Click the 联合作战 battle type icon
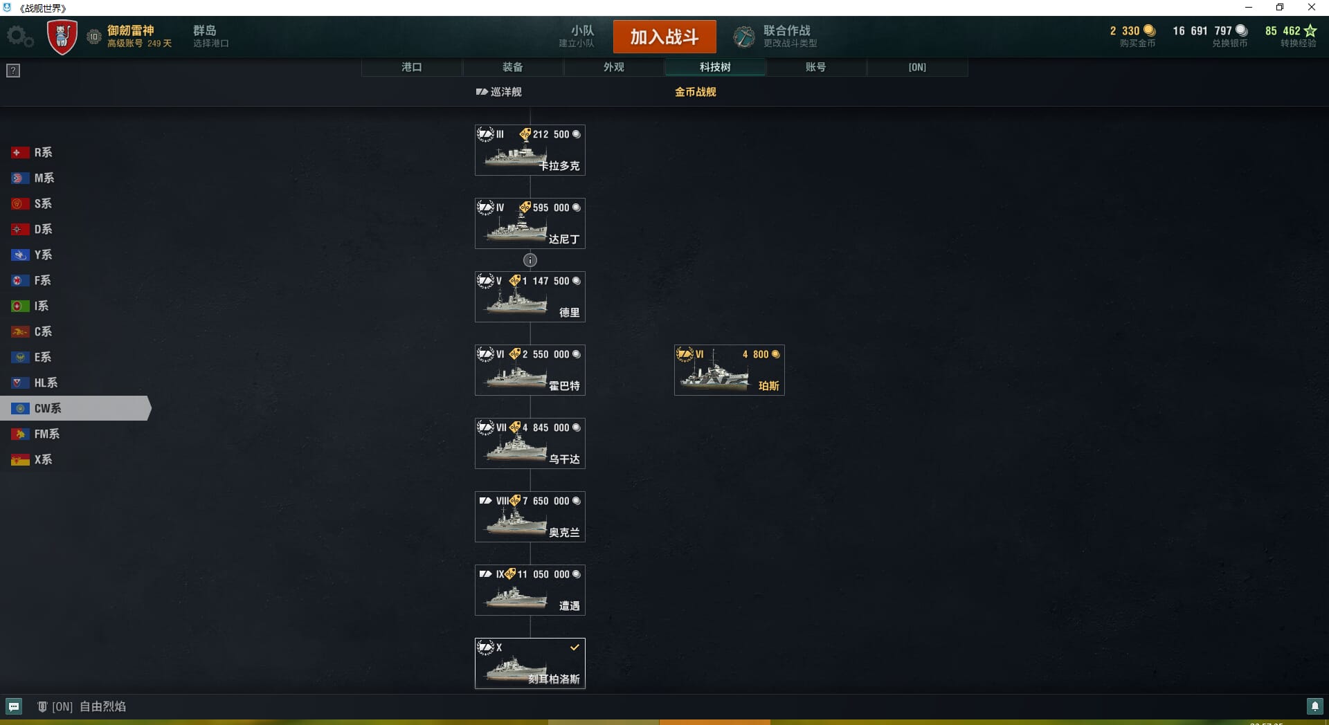Viewport: 1329px width, 725px height. pyautogui.click(x=745, y=37)
